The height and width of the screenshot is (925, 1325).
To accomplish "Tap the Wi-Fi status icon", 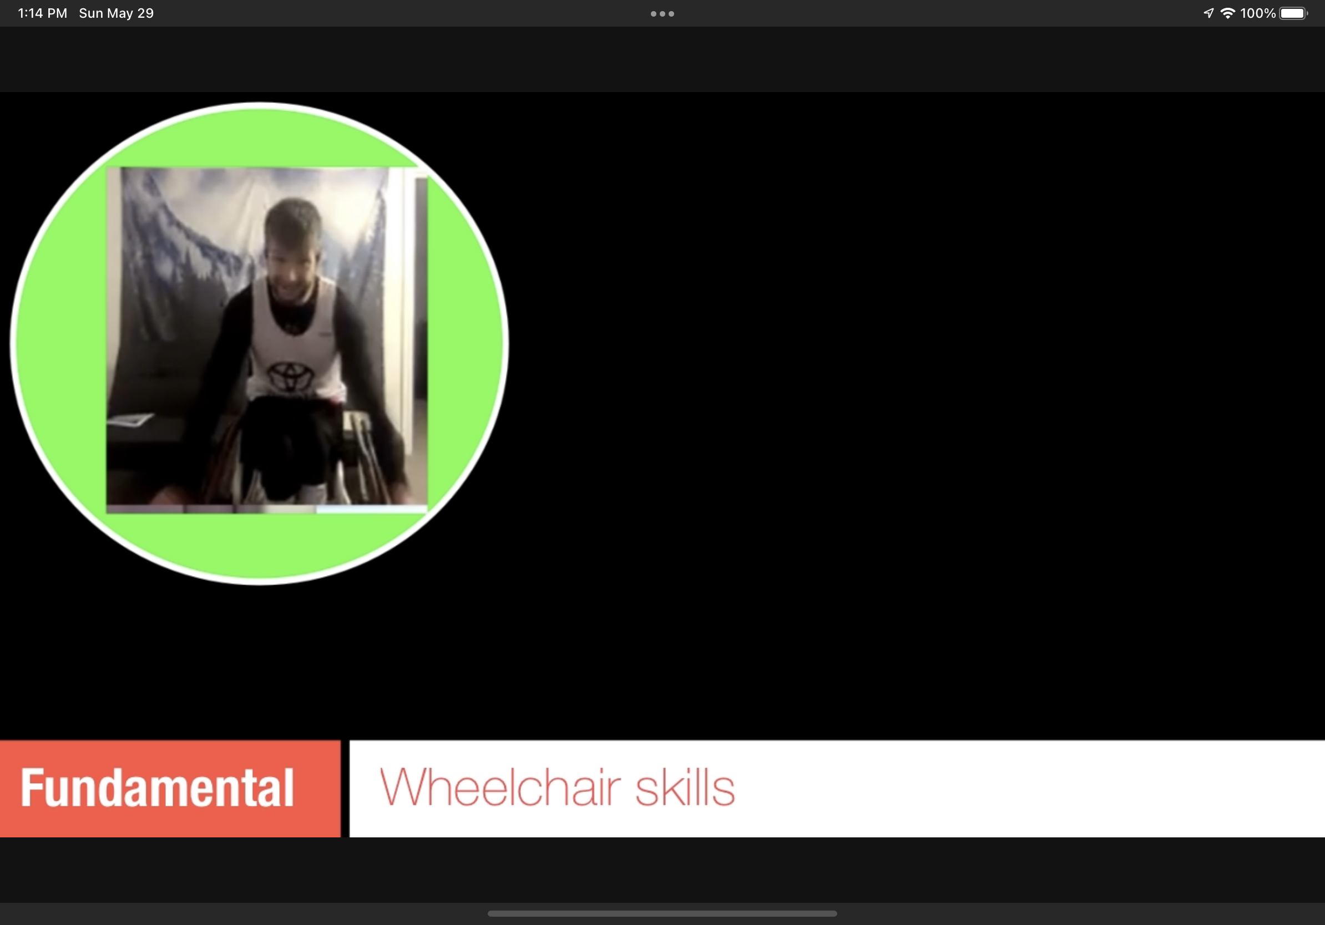I will pos(1227,13).
